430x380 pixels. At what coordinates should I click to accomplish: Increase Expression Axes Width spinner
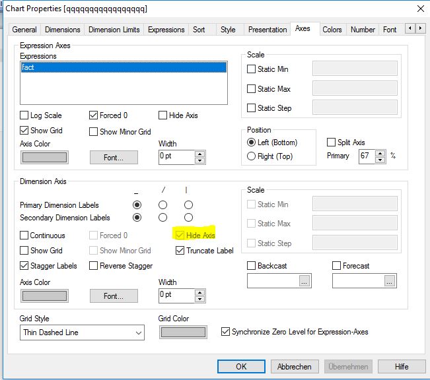coord(200,154)
